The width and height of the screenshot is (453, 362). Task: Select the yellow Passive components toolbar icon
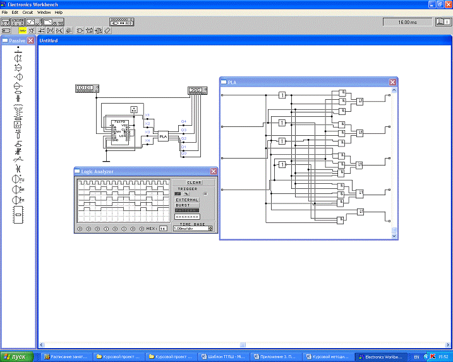23,30
